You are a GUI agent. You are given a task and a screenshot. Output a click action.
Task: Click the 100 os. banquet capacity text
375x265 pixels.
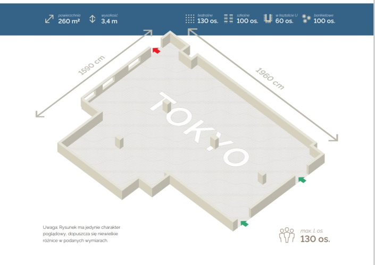point(324,22)
